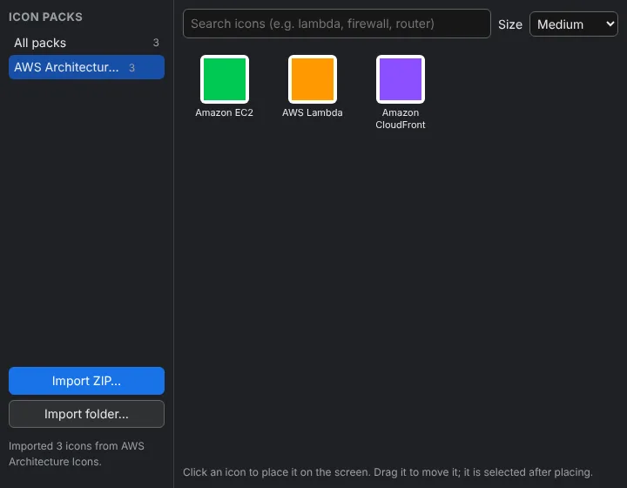Click the hint text about placing icons
The image size is (627, 488).
[x=388, y=472]
